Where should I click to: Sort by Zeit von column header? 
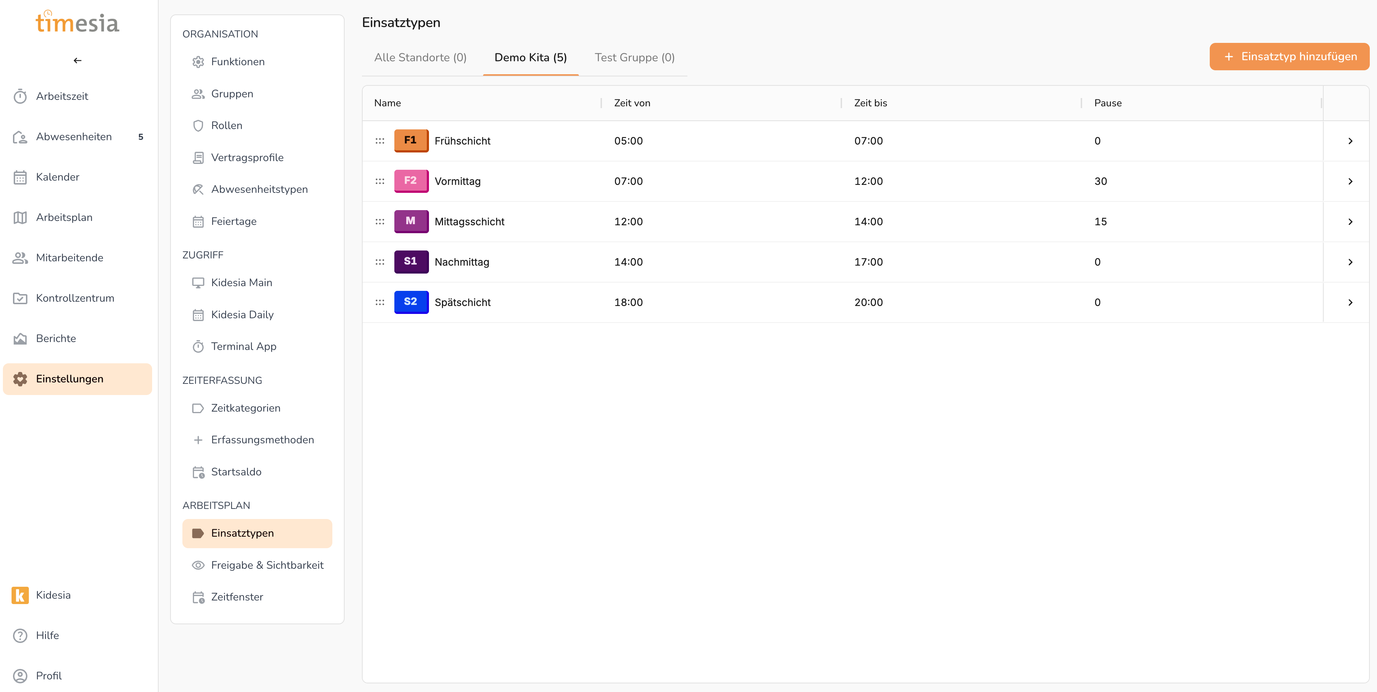coord(632,103)
